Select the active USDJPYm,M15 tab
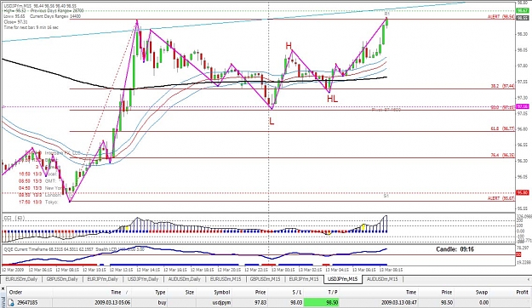This screenshot has height=308, width=532. point(343,279)
